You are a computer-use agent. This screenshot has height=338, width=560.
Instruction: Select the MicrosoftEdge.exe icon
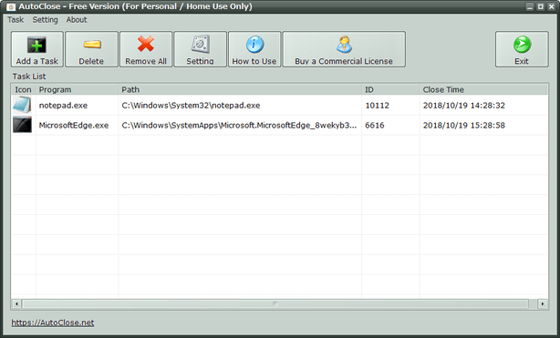[x=22, y=125]
